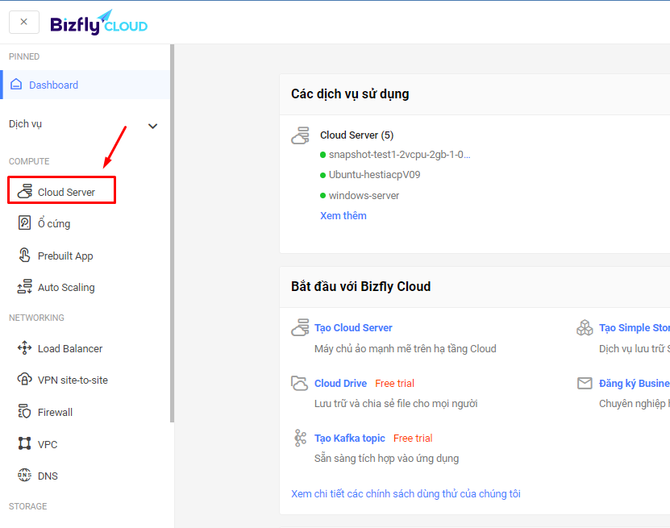Open the VPC menu item

tap(48, 444)
